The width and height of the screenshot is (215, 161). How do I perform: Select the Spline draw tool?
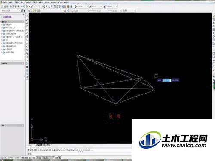pos(27,43)
